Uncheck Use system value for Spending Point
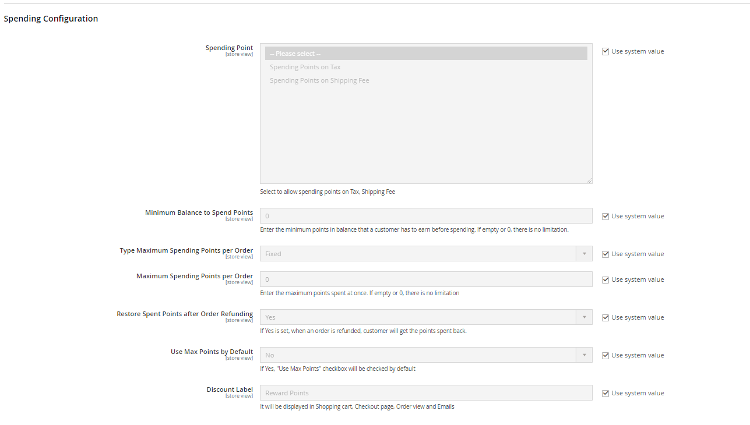The height and width of the screenshot is (425, 750). pyautogui.click(x=605, y=51)
